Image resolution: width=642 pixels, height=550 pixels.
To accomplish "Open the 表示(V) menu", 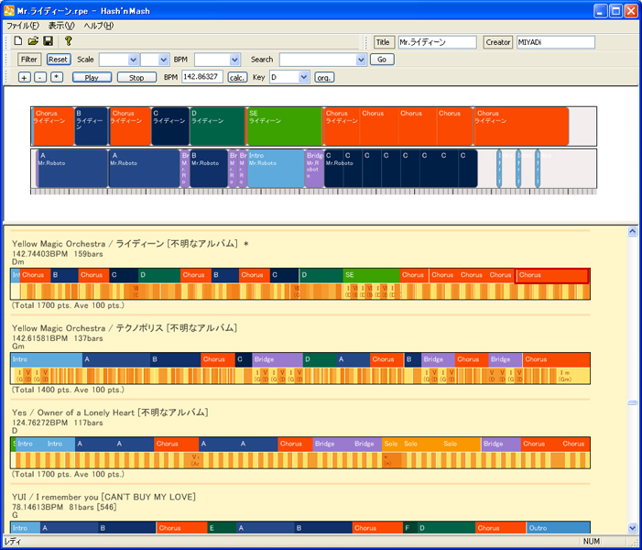I will (62, 26).
